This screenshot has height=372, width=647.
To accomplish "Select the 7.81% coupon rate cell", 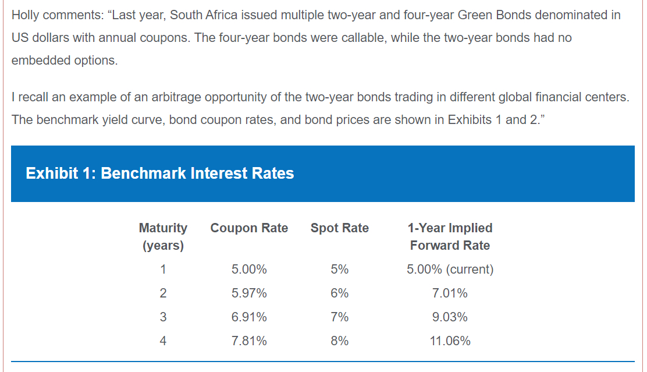I will [x=249, y=341].
